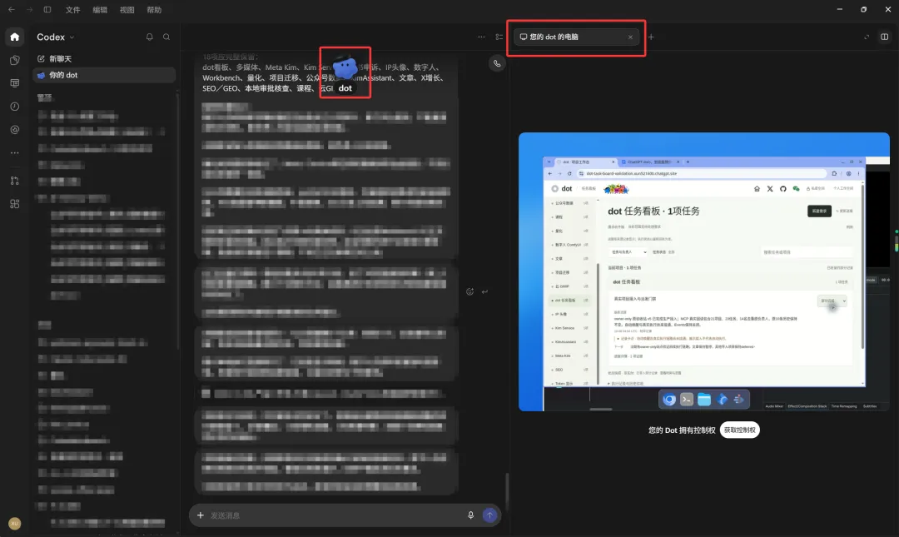Select the 您的 dot 的电脑 tab

coord(576,37)
